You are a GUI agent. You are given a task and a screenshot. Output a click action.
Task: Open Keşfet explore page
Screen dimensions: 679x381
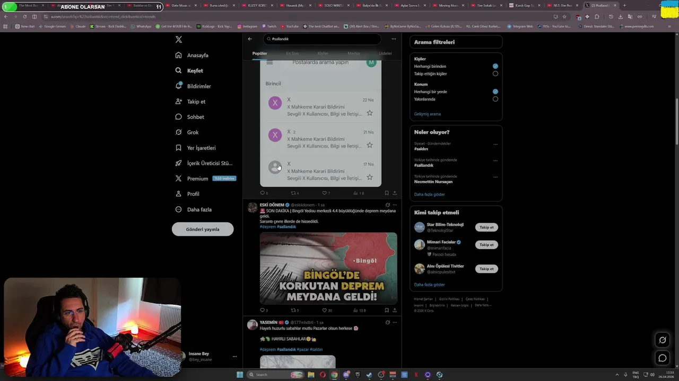189,70
